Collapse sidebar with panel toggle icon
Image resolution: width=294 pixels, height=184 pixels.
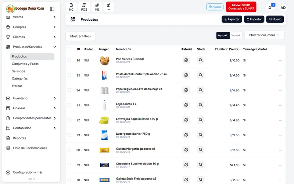click(52, 9)
